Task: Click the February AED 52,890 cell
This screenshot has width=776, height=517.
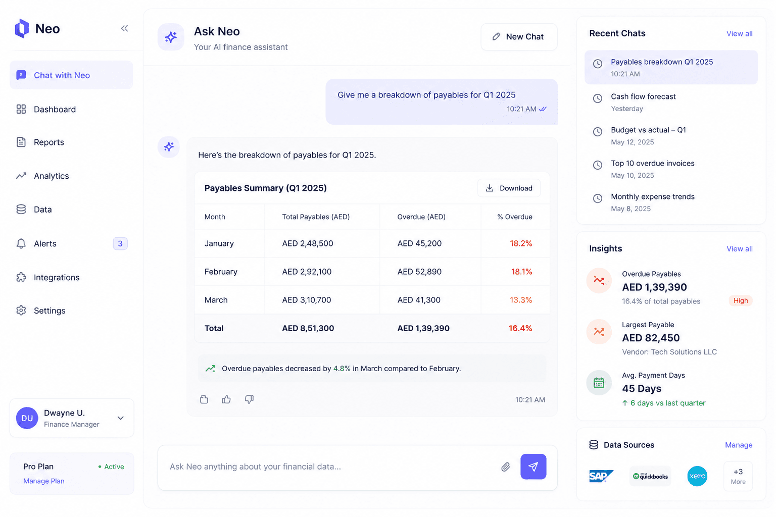Action: pos(419,272)
